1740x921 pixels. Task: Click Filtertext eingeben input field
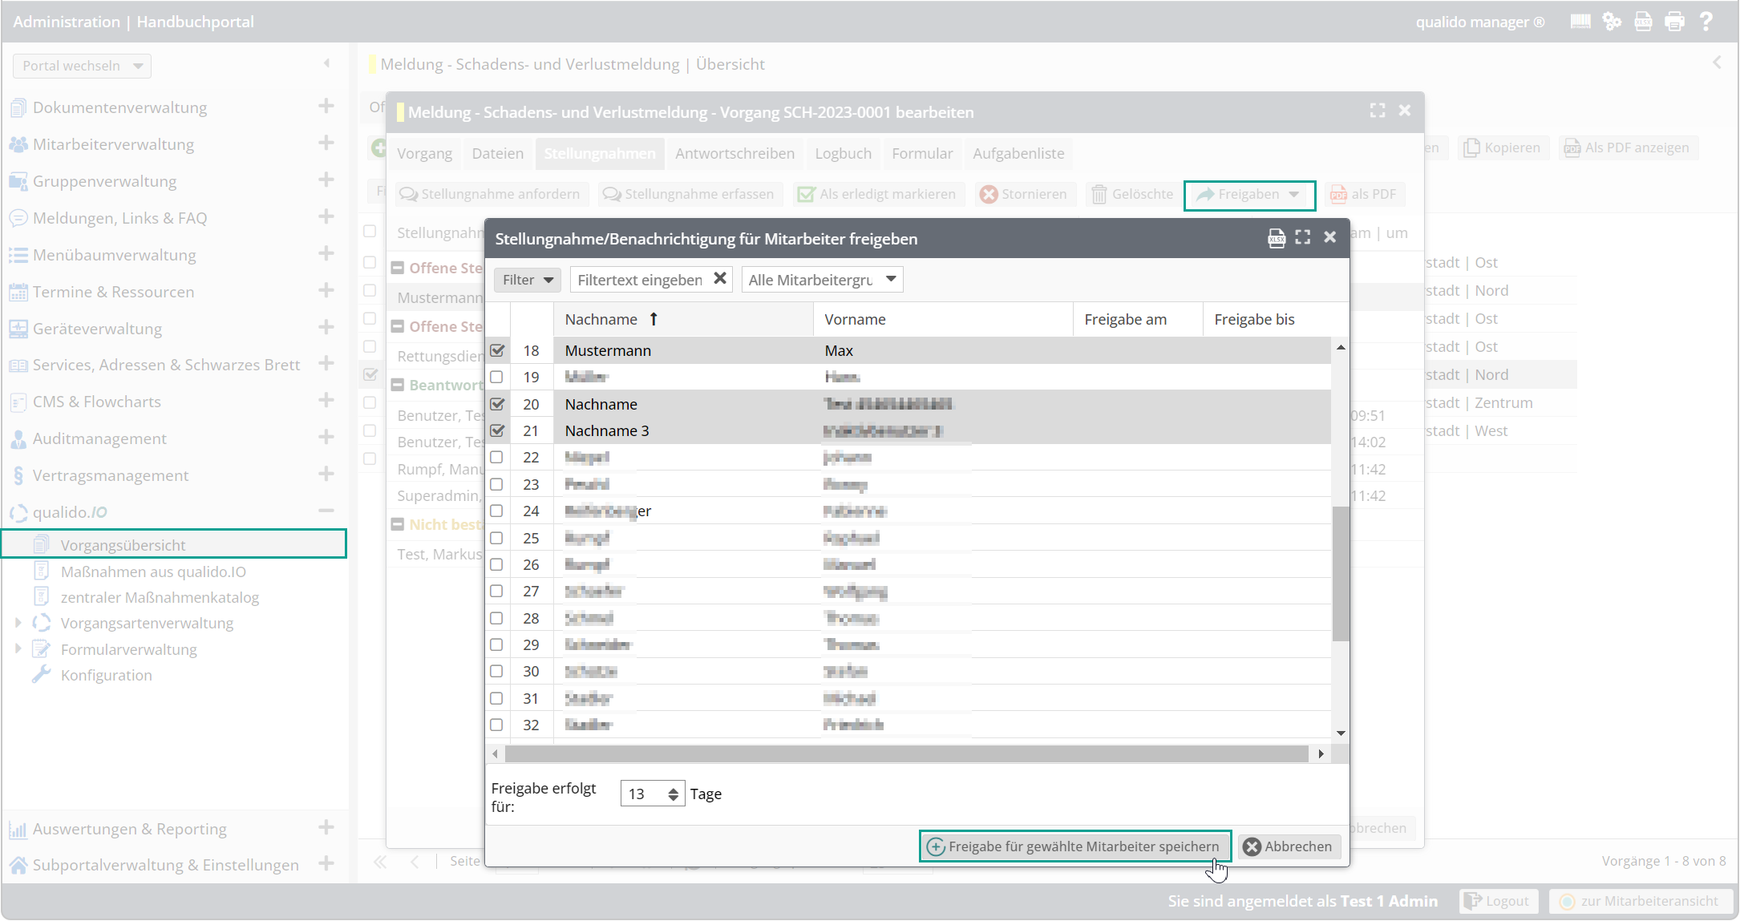(640, 280)
